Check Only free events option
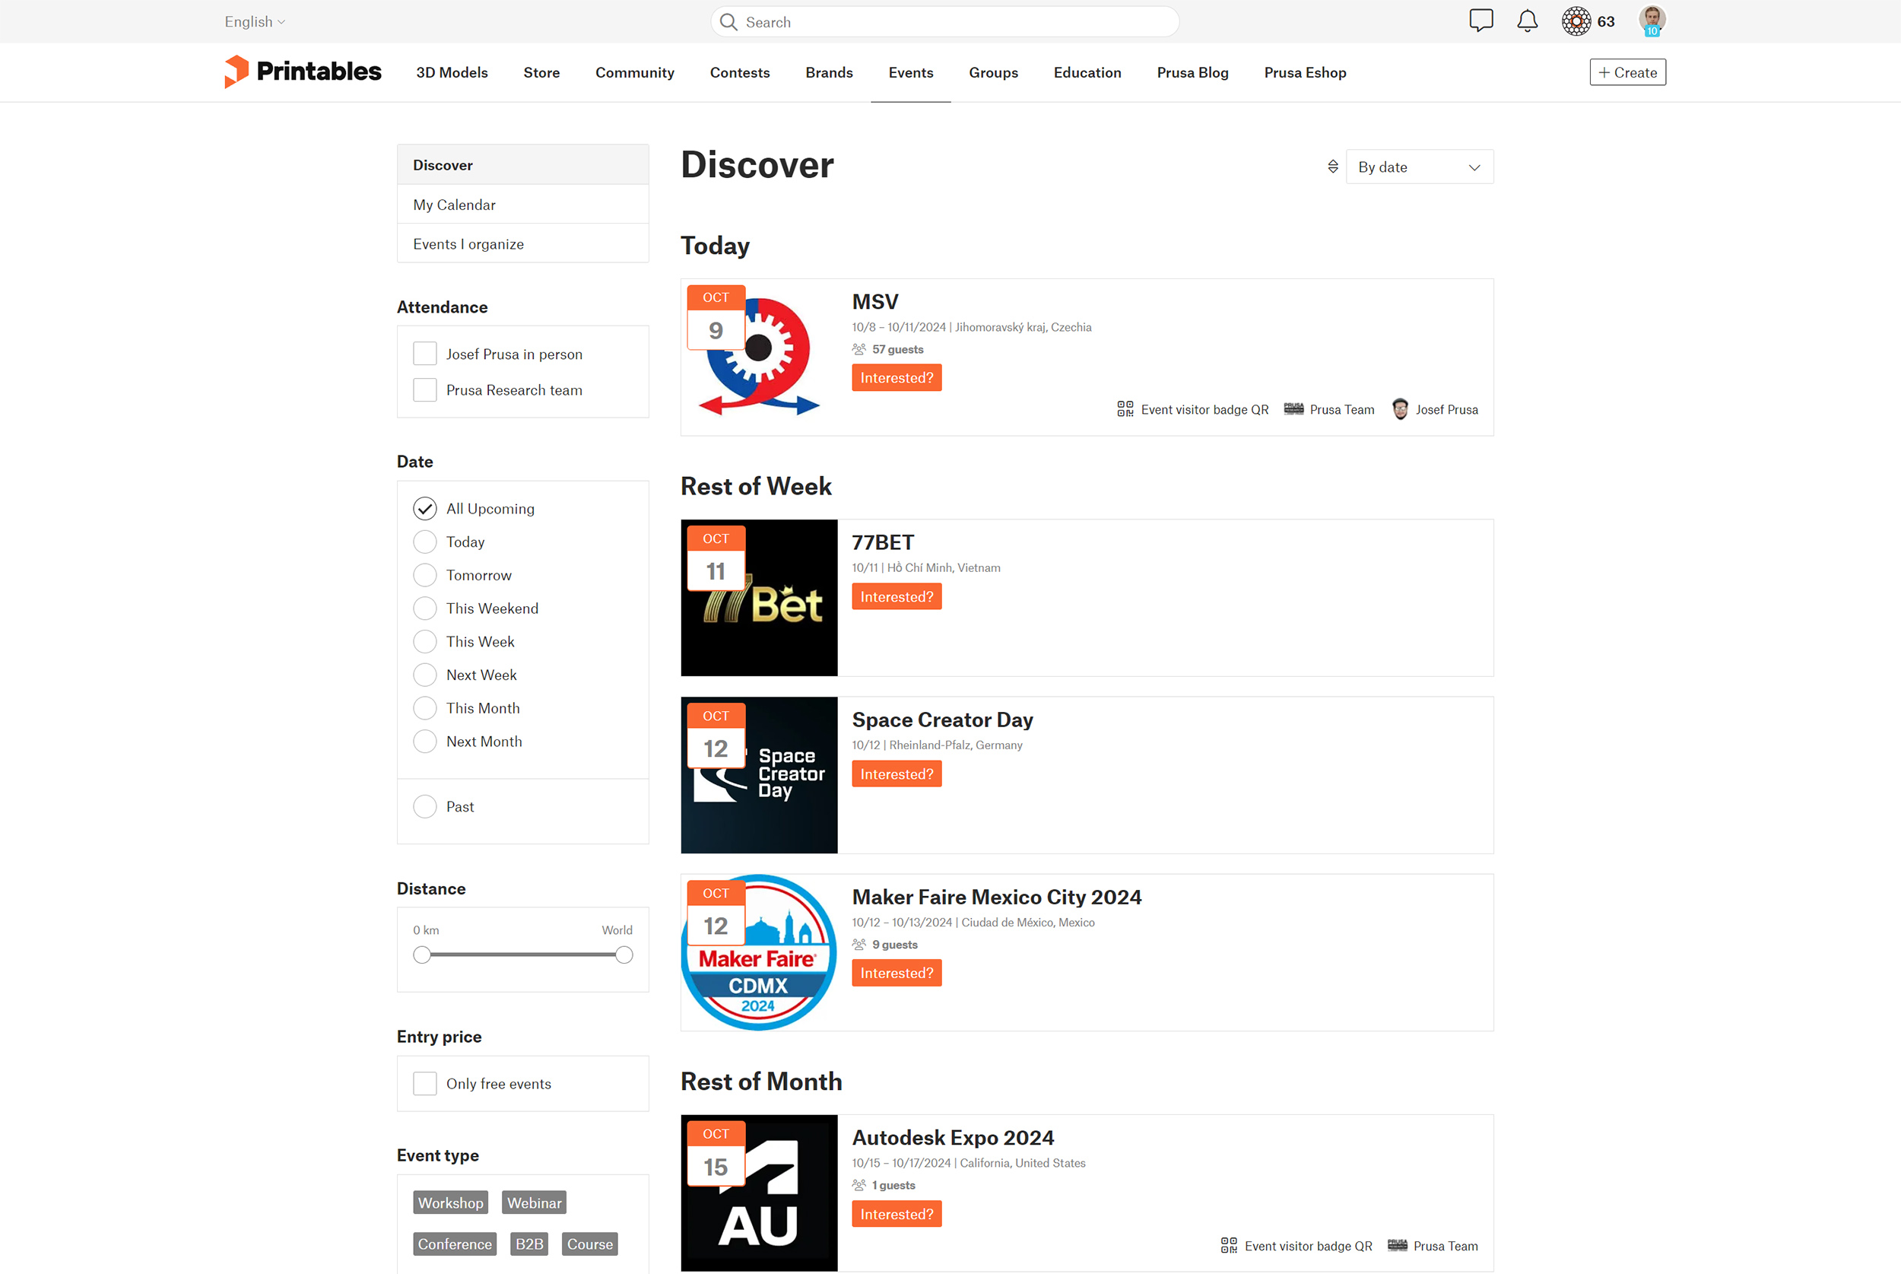Screen dimensions: 1901x1274 (x=425, y=1084)
